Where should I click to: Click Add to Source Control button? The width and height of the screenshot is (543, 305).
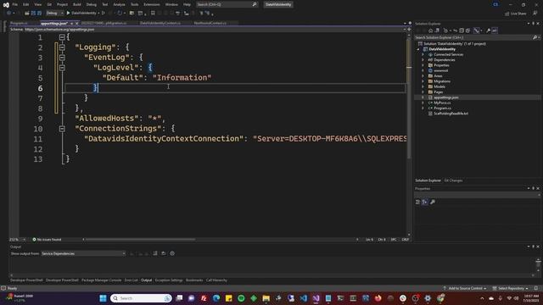[465, 288]
